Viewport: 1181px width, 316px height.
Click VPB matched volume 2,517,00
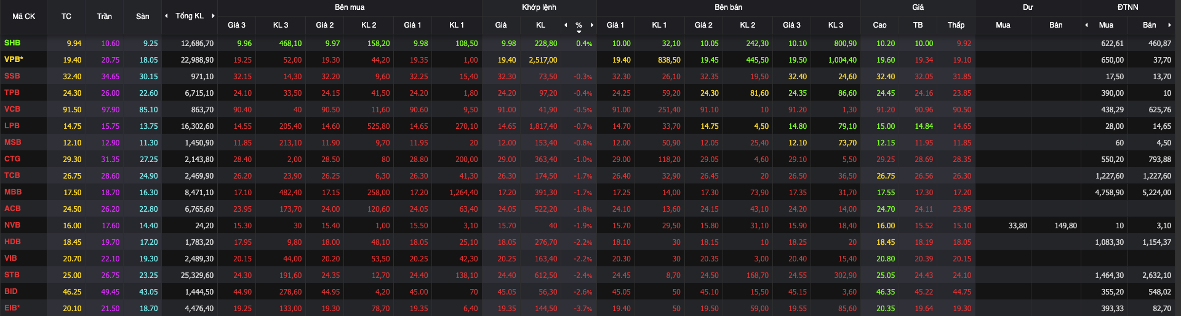pos(543,60)
